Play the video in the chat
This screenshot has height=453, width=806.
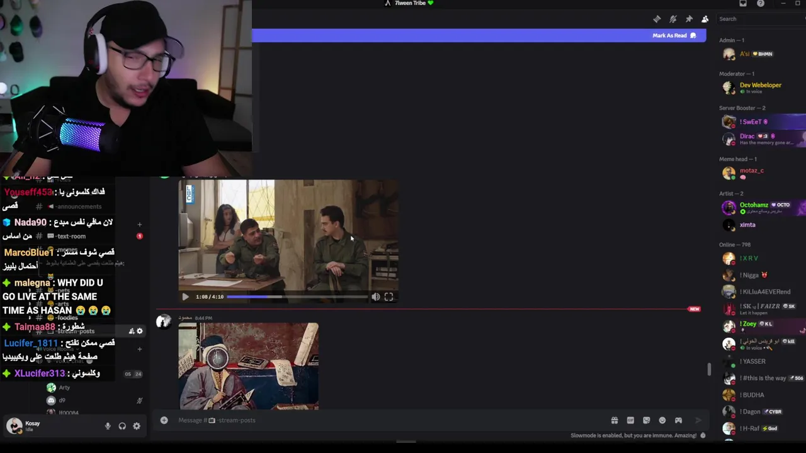pos(185,297)
